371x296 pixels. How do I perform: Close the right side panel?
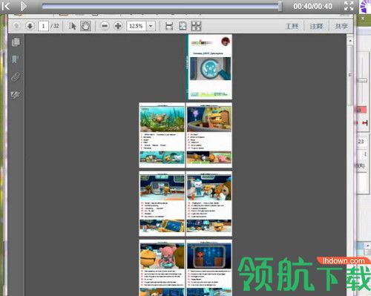(x=363, y=18)
